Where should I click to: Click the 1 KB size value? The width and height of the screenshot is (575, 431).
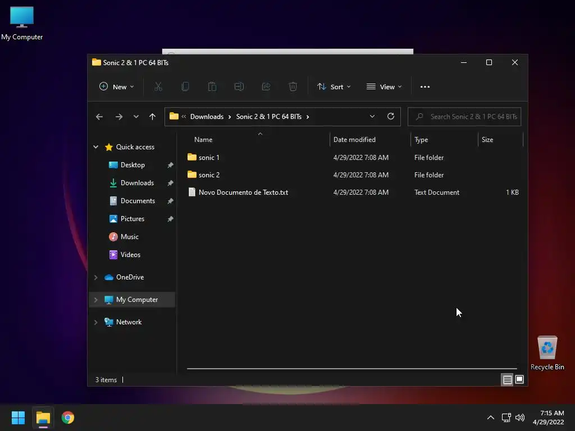pos(512,192)
